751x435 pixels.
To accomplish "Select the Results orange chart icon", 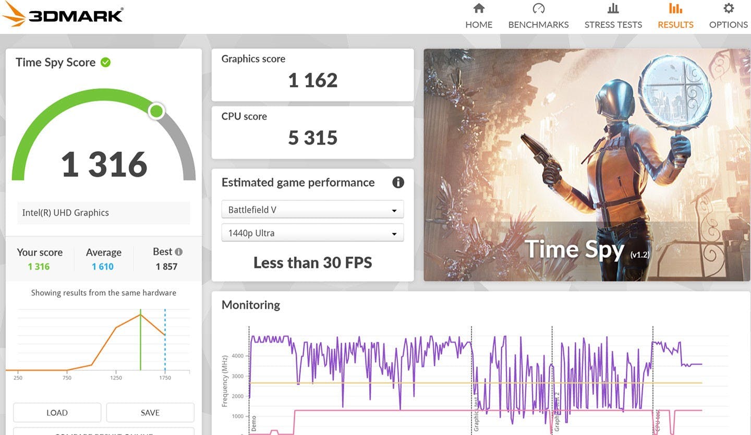I will (675, 8).
